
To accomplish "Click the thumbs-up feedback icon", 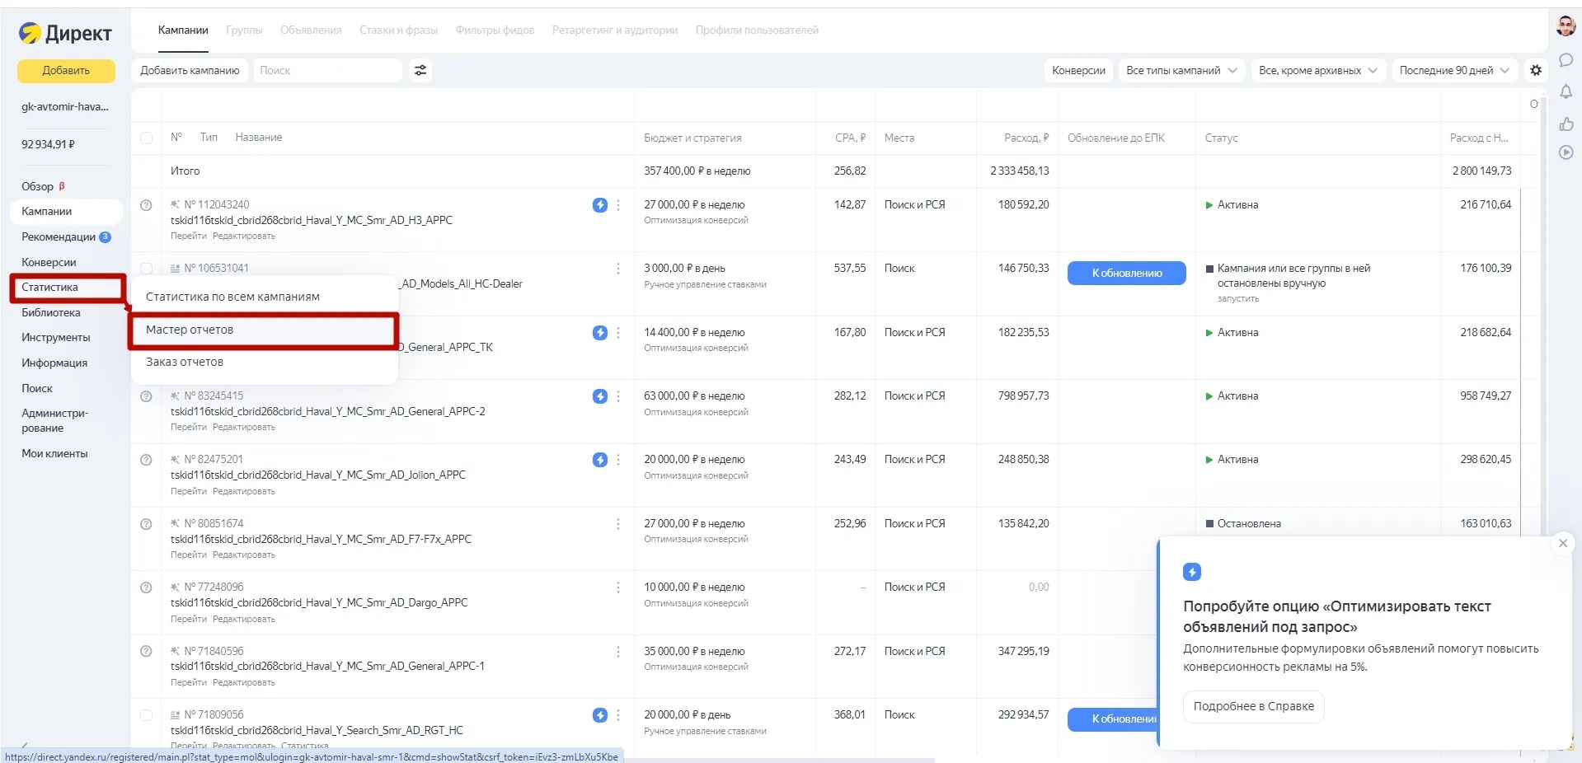I will (x=1566, y=124).
